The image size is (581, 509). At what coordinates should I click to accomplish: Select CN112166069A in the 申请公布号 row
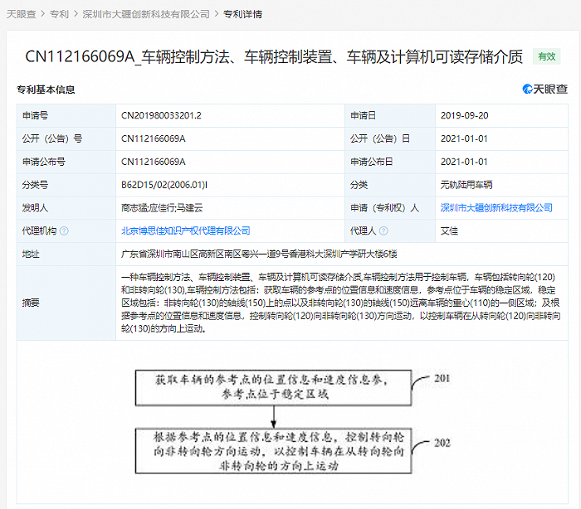(153, 162)
